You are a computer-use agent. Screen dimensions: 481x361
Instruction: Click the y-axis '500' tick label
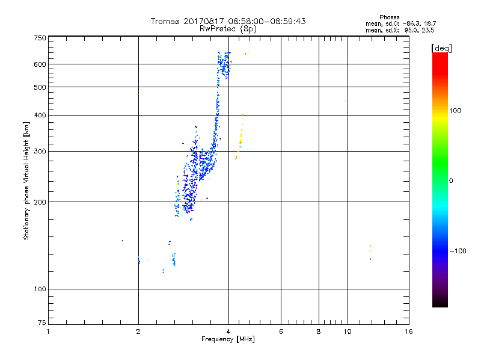pyautogui.click(x=40, y=87)
